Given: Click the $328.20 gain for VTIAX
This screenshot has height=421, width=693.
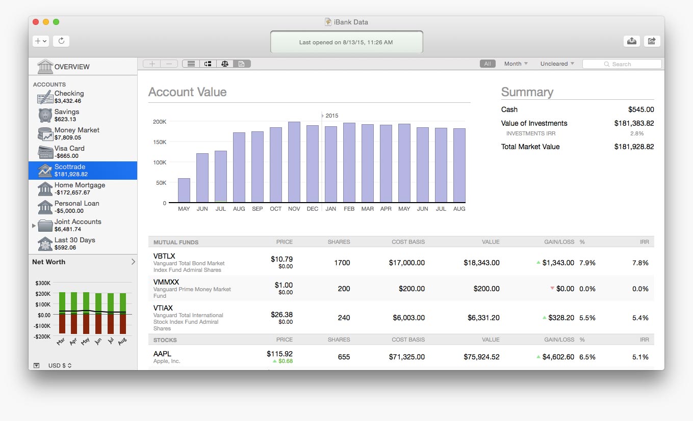Looking at the screenshot, I should coord(561,317).
